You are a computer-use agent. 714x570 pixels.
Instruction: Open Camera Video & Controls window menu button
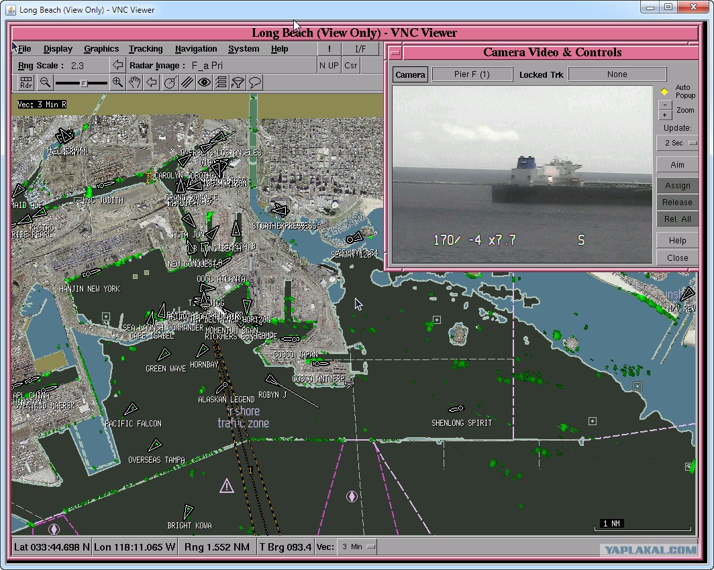(395, 53)
